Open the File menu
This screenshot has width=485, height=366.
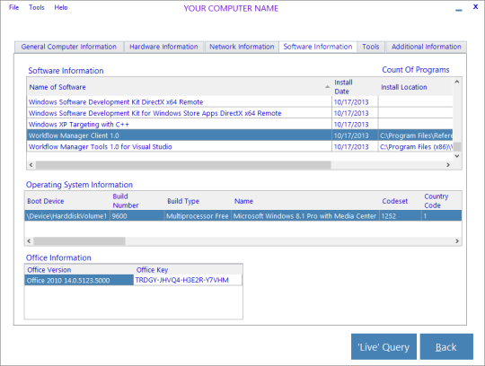pos(13,7)
